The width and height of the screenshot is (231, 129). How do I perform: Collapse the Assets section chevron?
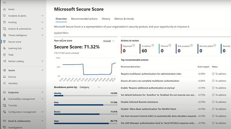[42, 70]
